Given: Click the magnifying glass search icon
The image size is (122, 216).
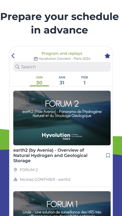Looking at the screenshot, I should coord(17,67).
